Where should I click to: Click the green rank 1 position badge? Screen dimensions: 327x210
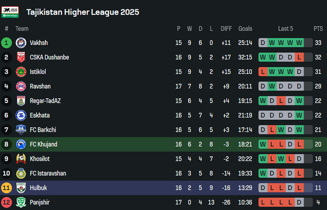pos(7,43)
